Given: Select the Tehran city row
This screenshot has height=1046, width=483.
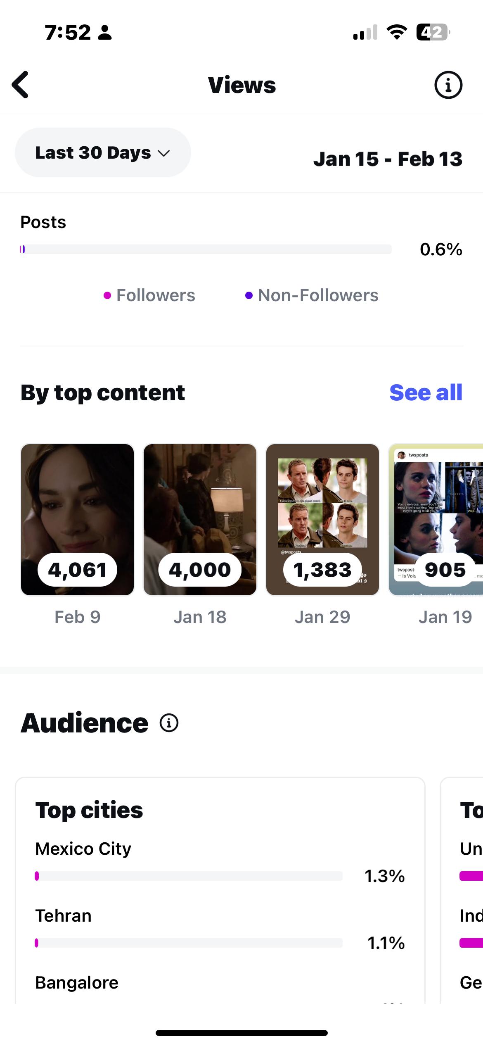Looking at the screenshot, I should pos(64,916).
